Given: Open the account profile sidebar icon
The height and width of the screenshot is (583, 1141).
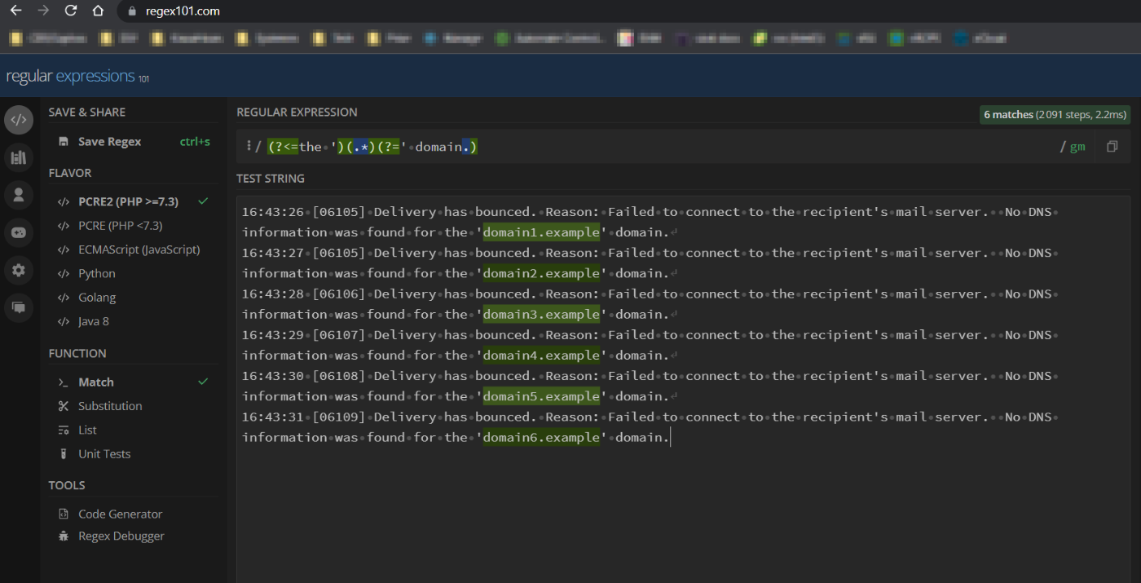Looking at the screenshot, I should point(19,194).
